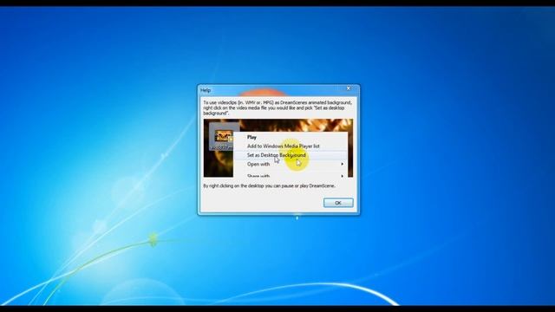Click the 'By right clicking on the desktop' text

[x=269, y=185]
